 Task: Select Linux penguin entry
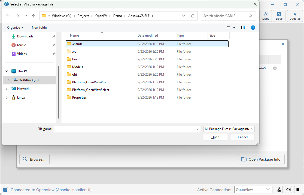pos(21,97)
